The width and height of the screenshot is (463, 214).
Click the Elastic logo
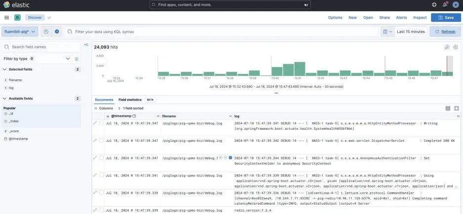(16, 5)
